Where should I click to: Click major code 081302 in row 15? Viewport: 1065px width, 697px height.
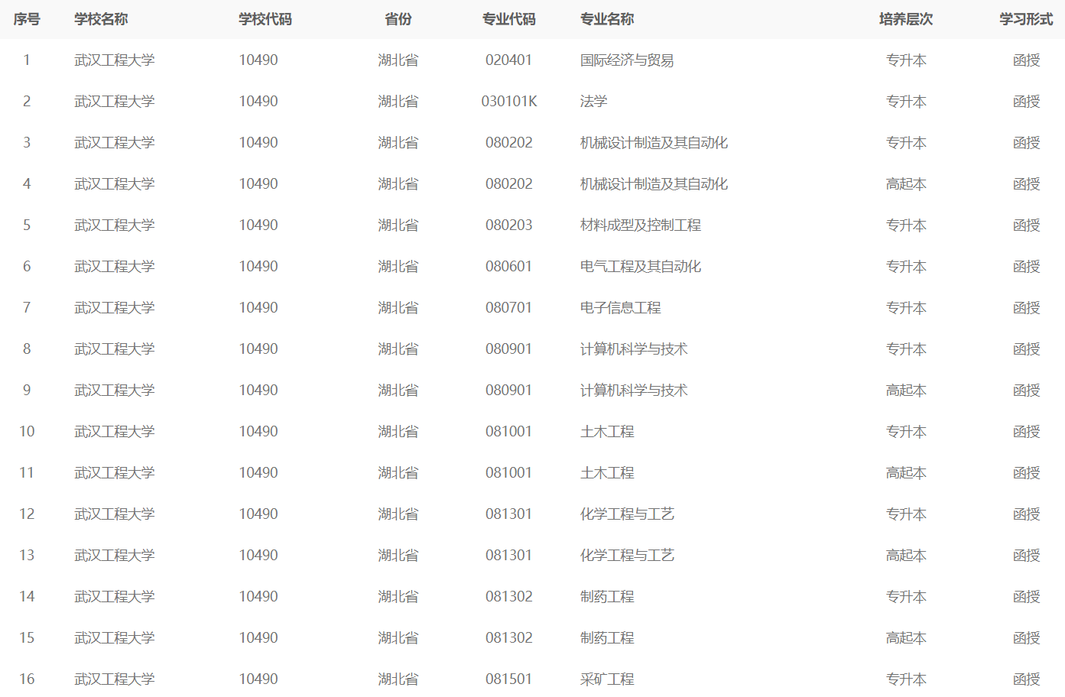click(x=509, y=638)
